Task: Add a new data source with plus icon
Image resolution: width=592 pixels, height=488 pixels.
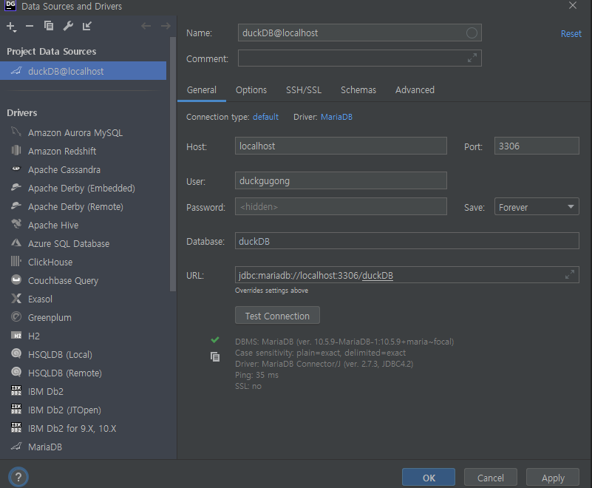Action: tap(11, 27)
